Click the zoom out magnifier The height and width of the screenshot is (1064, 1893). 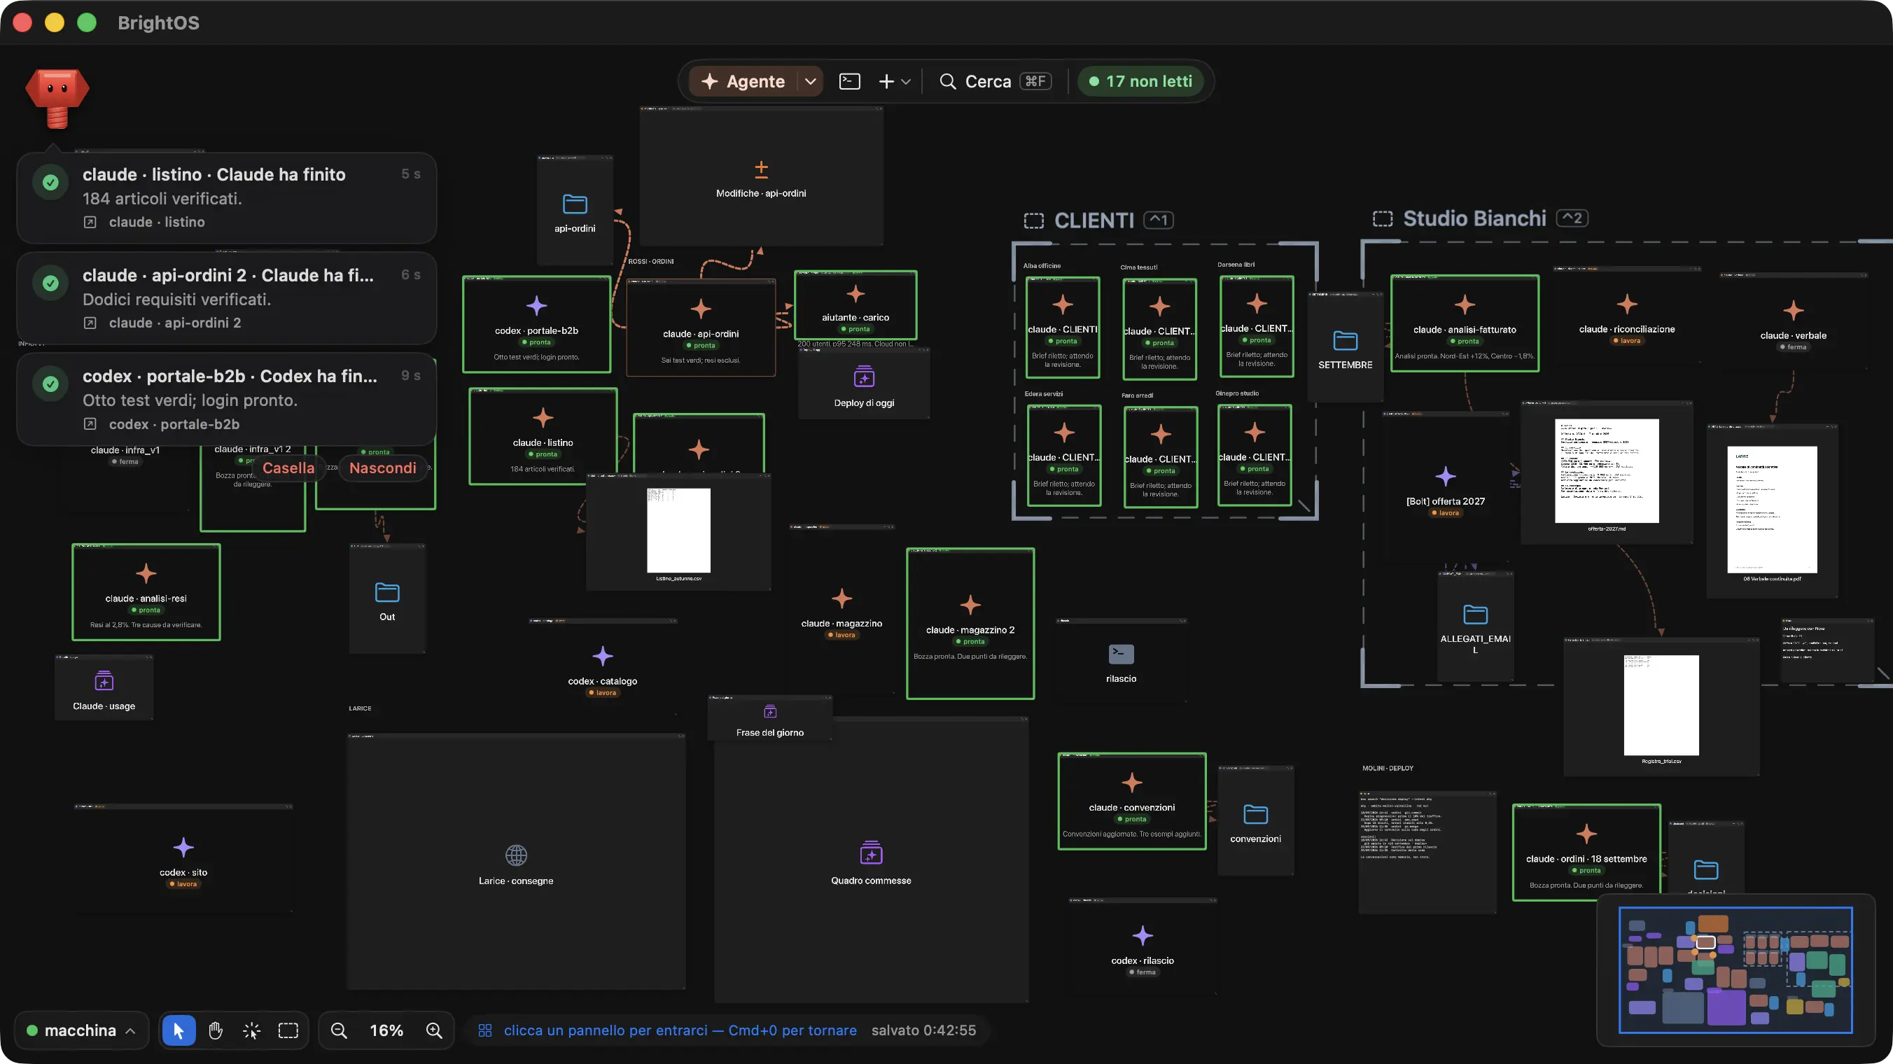click(x=339, y=1030)
